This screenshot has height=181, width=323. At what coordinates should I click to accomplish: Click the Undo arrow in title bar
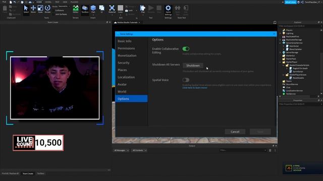(15, 2)
